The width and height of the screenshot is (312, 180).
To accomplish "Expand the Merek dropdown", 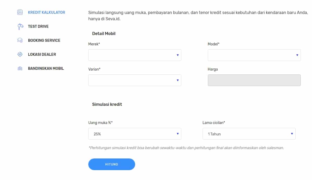I will click(x=135, y=55).
